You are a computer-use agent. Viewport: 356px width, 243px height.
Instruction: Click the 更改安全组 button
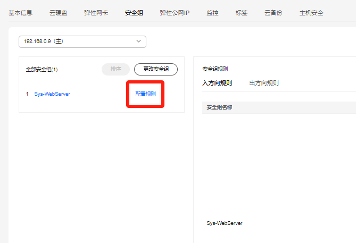point(156,69)
